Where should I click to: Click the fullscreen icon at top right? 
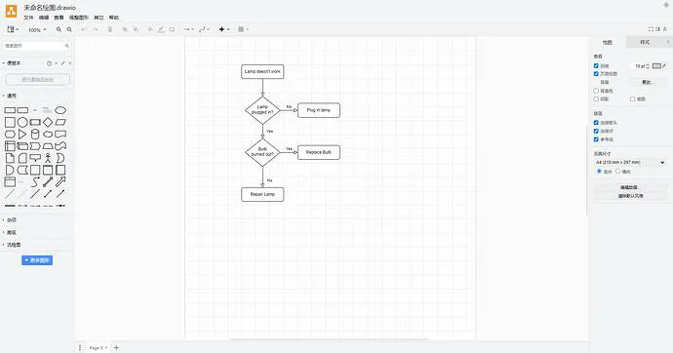tap(651, 29)
